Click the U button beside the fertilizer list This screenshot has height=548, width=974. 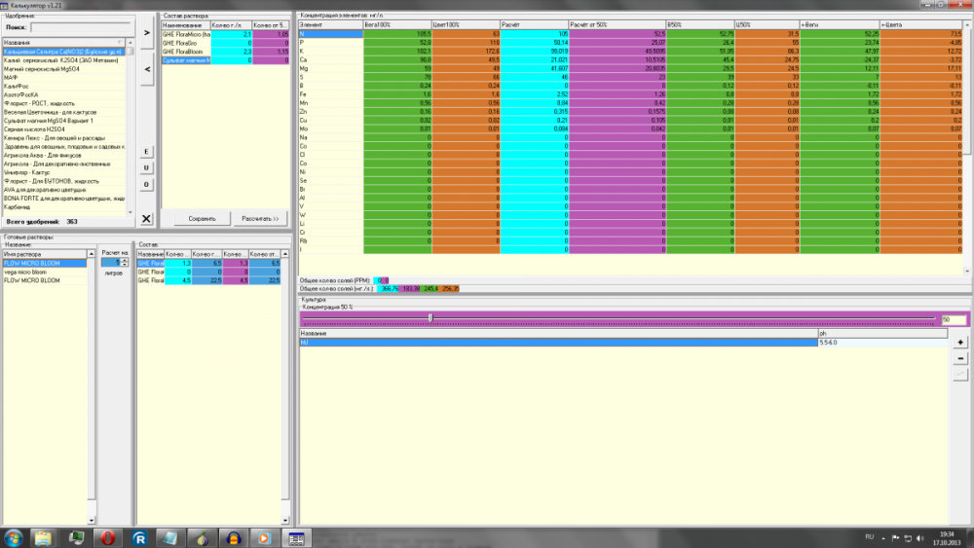click(147, 168)
